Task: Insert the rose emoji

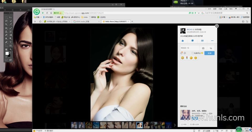Action: 187,58
